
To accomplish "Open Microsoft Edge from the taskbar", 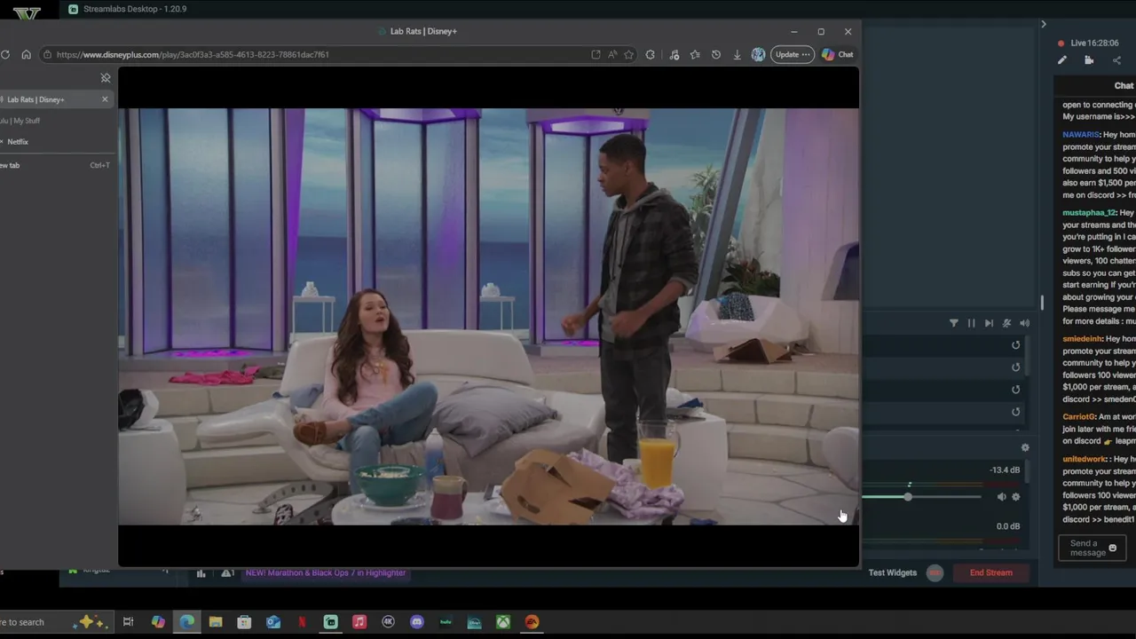I will [x=187, y=622].
